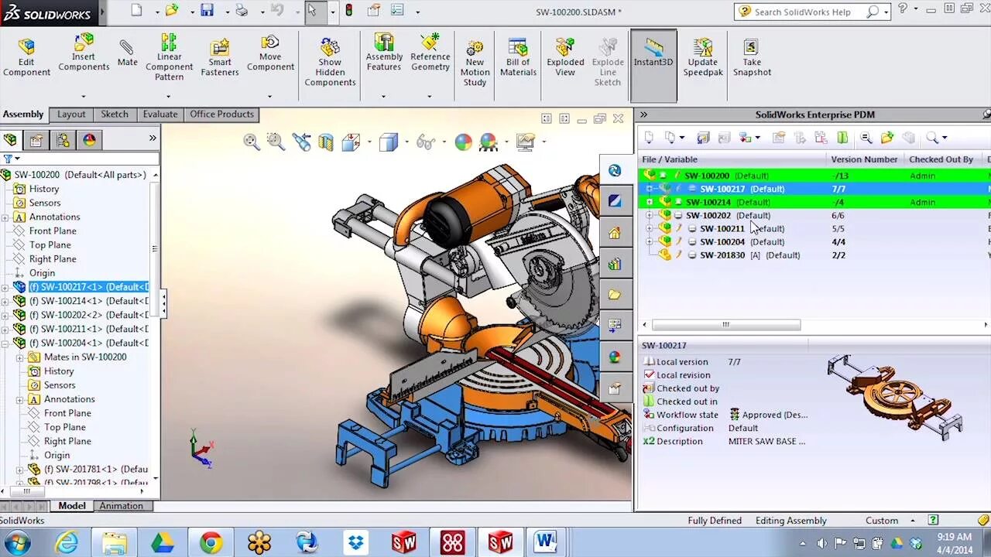Open the Animation tab at bottom

click(121, 506)
